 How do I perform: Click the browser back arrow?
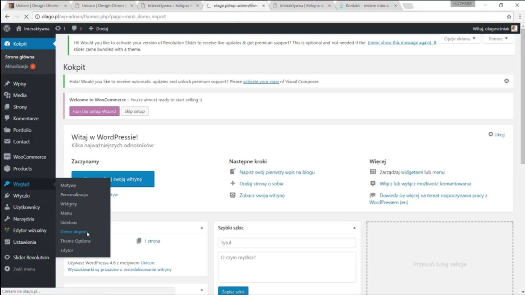7,17
